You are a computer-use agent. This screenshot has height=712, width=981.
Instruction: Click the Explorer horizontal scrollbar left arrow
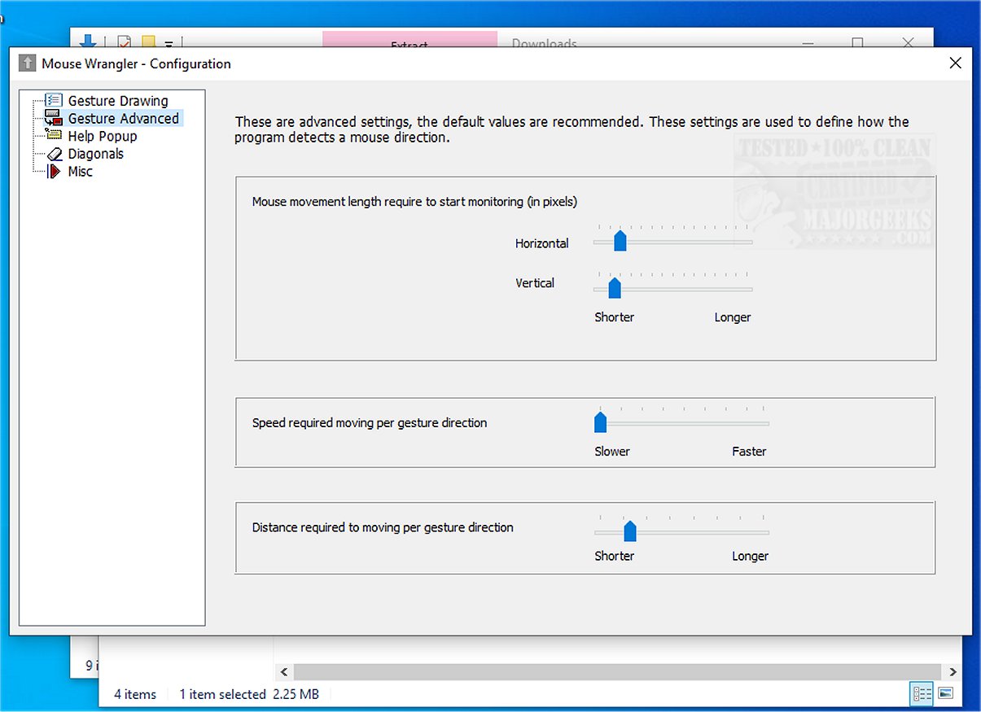283,672
